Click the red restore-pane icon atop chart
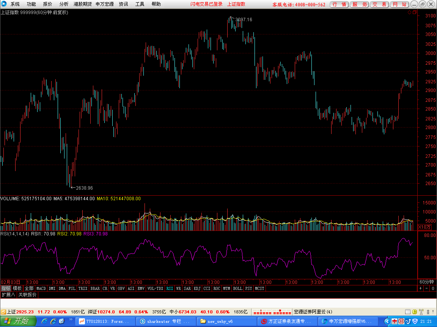Screen dimensions: 437x327 414,12
